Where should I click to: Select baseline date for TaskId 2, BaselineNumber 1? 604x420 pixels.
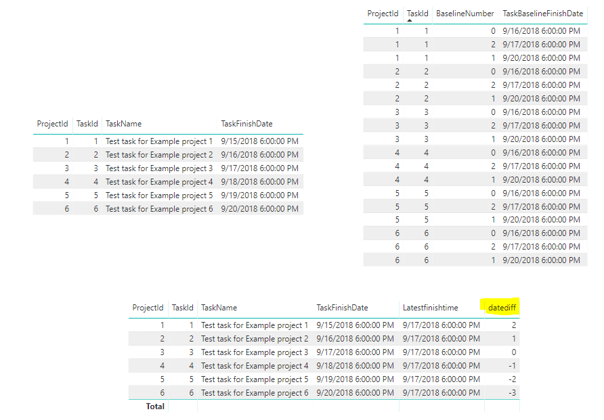(541, 99)
